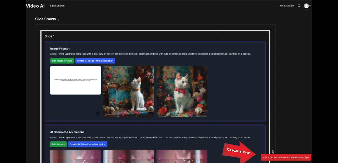This screenshot has width=338, height=163.
Task: Click the number 1 badge under first image
Action: click(x=98, y=113)
